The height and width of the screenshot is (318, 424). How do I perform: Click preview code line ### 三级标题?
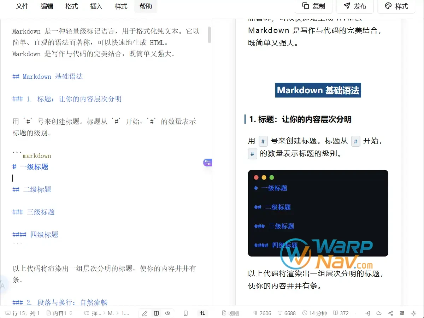click(x=274, y=226)
